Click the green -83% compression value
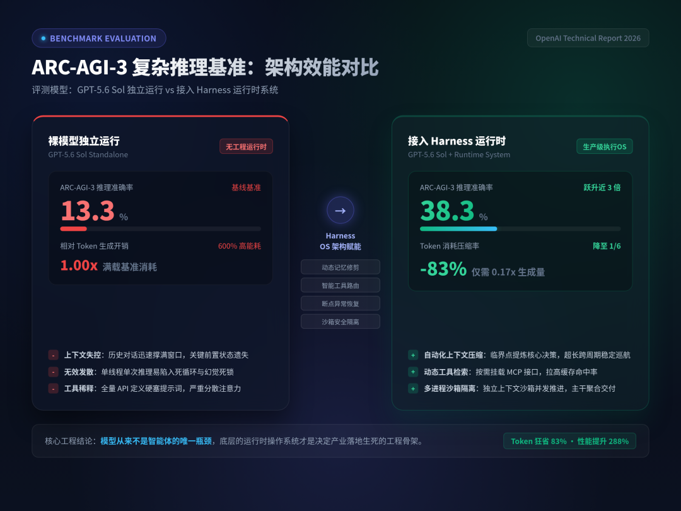681x511 pixels. click(x=443, y=269)
